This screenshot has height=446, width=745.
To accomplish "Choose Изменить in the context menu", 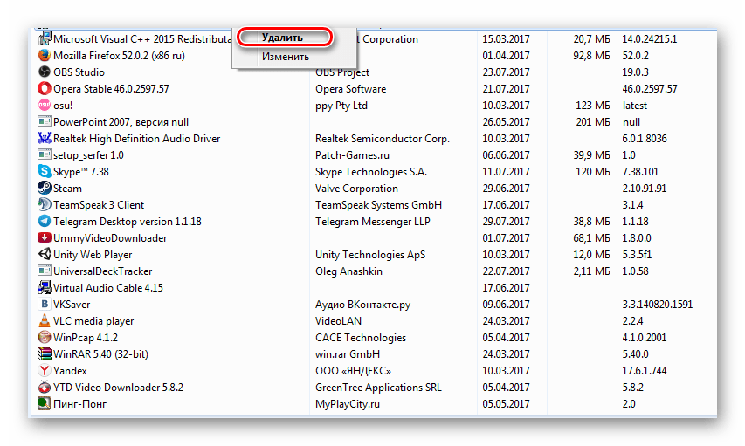I will point(285,58).
